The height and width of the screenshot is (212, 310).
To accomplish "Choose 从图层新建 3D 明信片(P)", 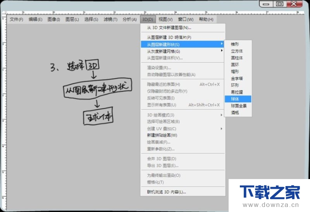I will (x=183, y=37).
